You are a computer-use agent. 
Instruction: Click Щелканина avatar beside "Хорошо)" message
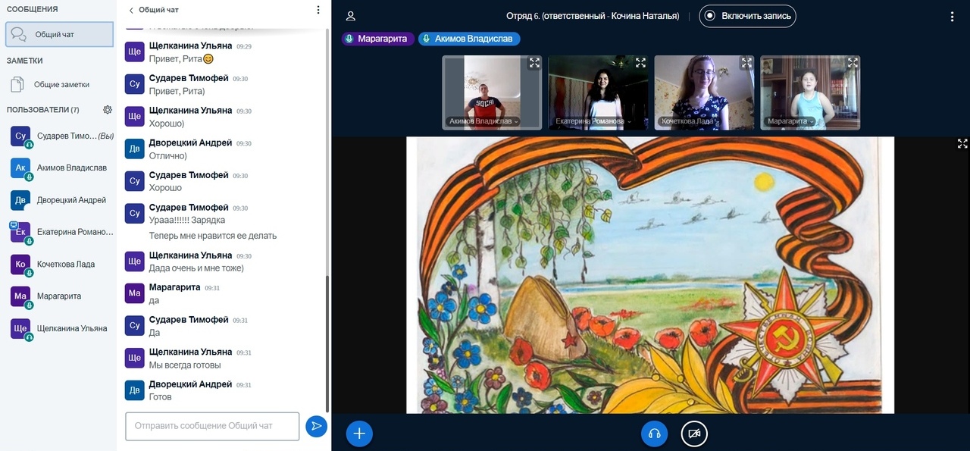134,116
